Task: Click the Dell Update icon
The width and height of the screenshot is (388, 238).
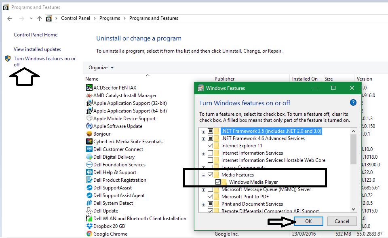Action: pos(89,211)
